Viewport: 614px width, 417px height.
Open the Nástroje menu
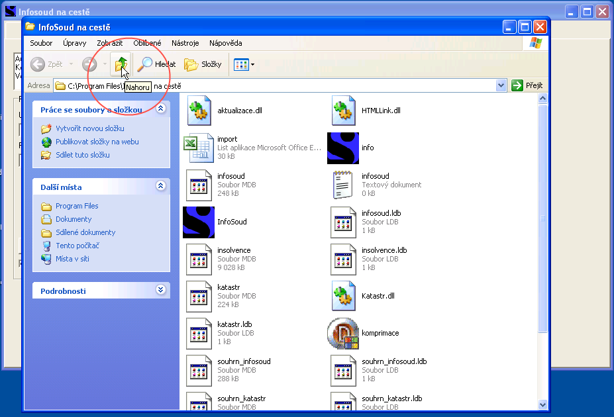(185, 43)
